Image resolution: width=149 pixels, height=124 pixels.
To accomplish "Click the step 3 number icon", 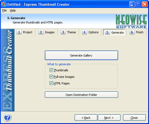I will click(63, 32).
